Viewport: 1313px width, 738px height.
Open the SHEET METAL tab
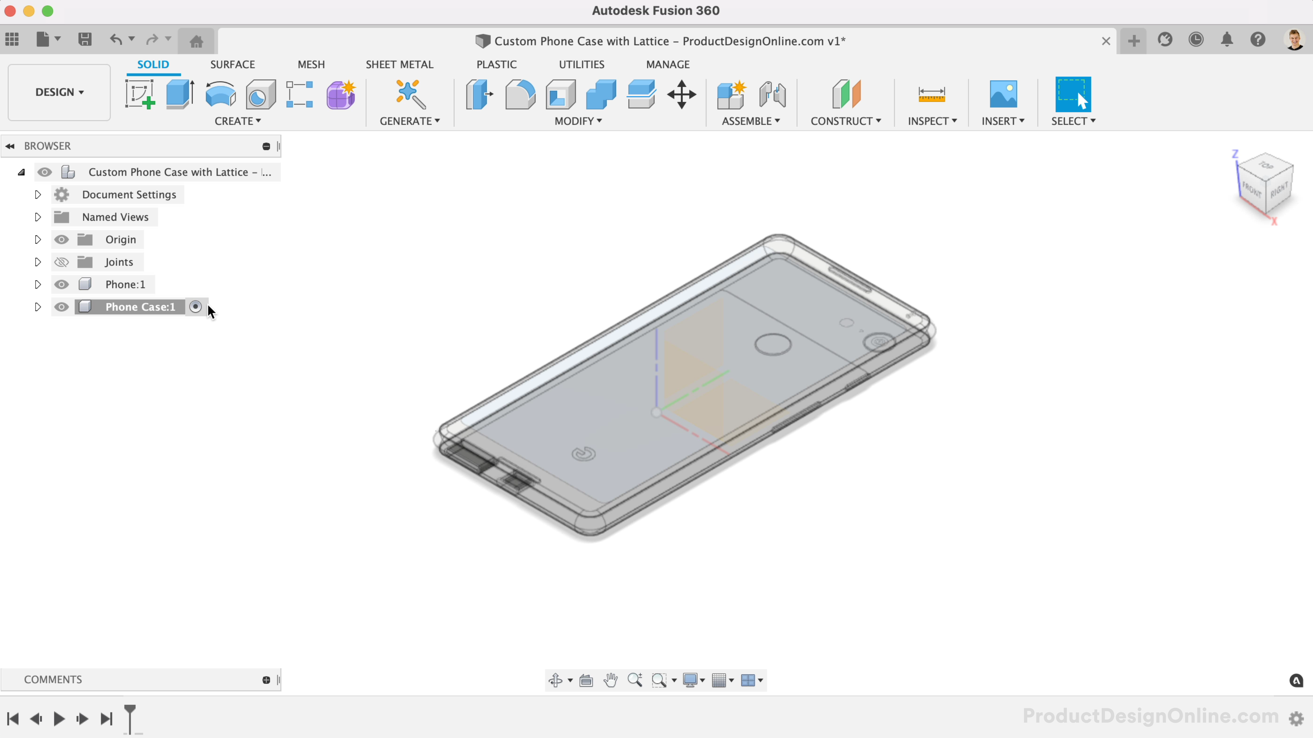tap(400, 64)
